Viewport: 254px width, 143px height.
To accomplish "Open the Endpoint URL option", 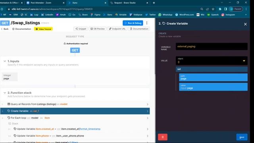I will [x=117, y=29].
